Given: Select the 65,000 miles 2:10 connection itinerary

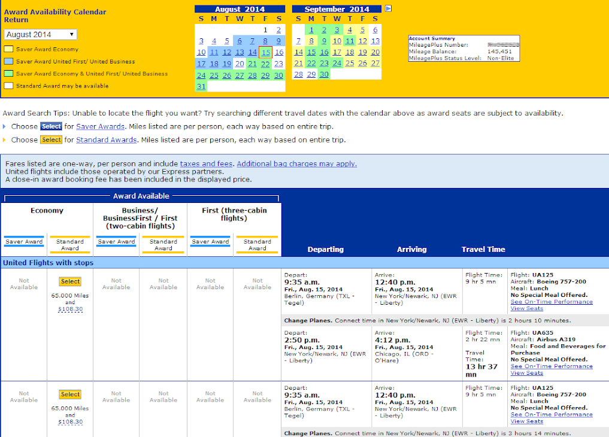Looking at the screenshot, I should [70, 281].
